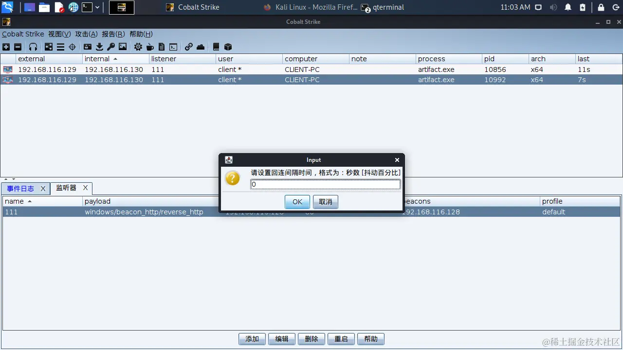This screenshot has width=623, height=350.
Task: Switch to the 监听器 tab
Action: pyautogui.click(x=66, y=188)
